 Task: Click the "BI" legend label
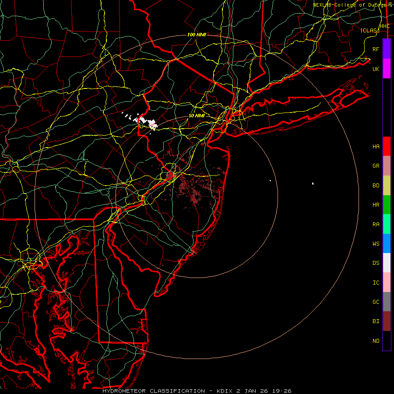[x=376, y=321]
